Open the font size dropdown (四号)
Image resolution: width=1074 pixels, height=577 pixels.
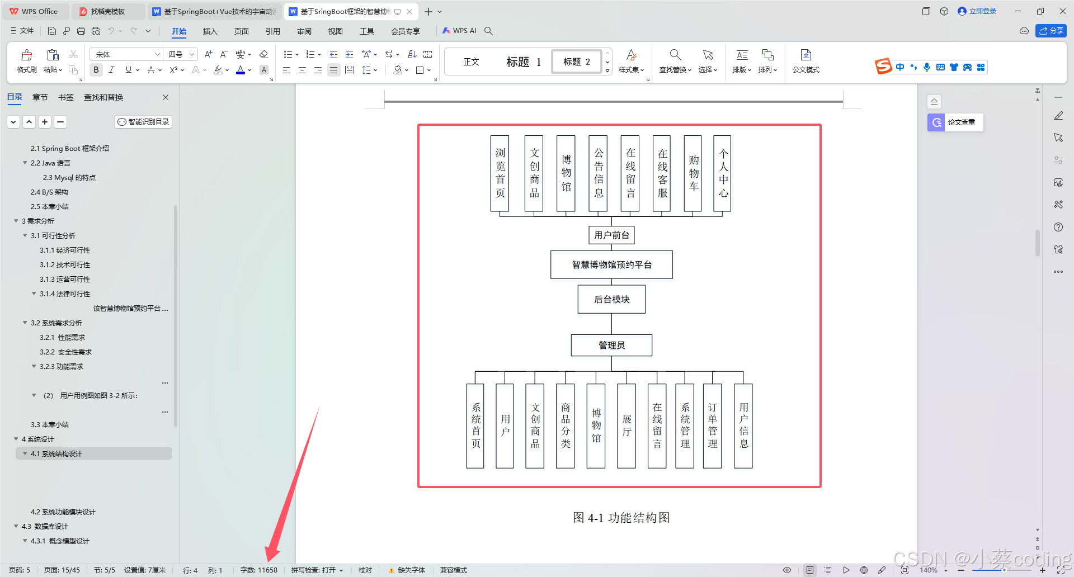point(192,54)
